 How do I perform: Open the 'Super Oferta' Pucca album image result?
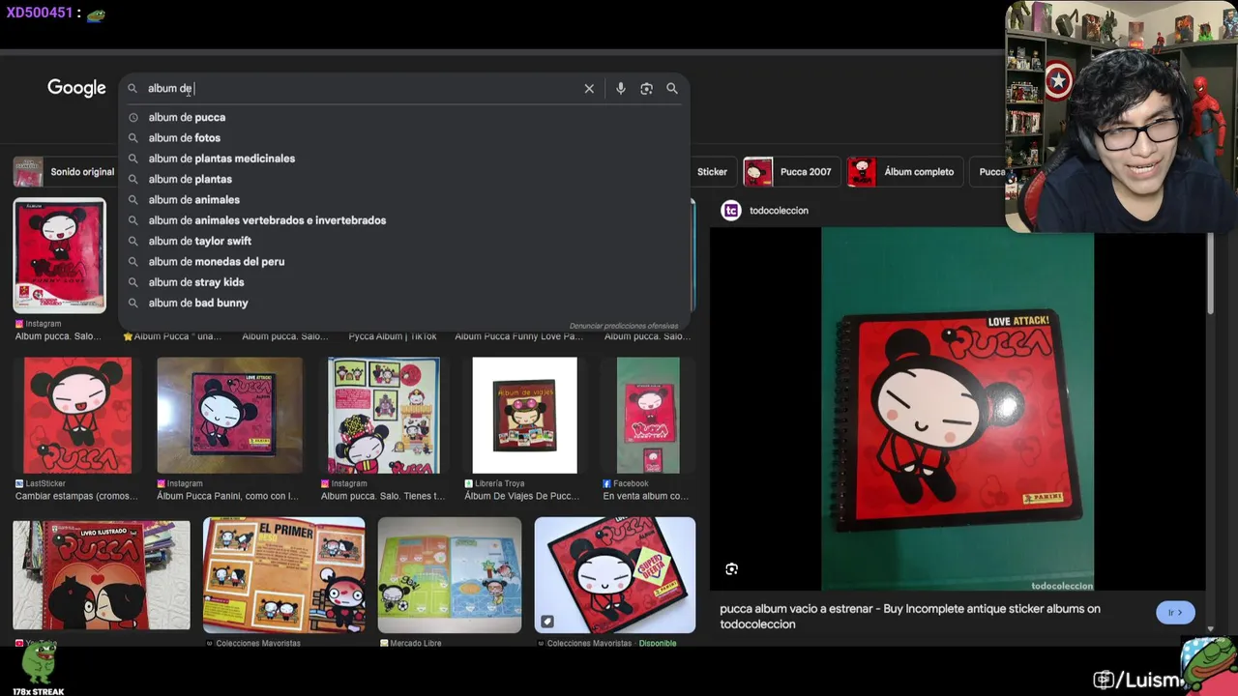pos(615,575)
